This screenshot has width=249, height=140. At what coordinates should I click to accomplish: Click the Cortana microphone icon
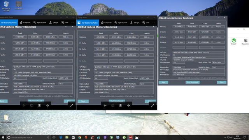coord(48,137)
